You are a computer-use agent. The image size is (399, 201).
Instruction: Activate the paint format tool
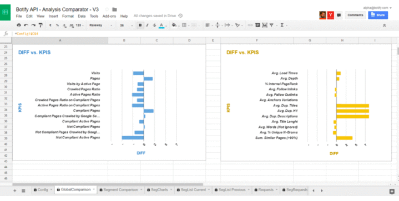point(41,25)
